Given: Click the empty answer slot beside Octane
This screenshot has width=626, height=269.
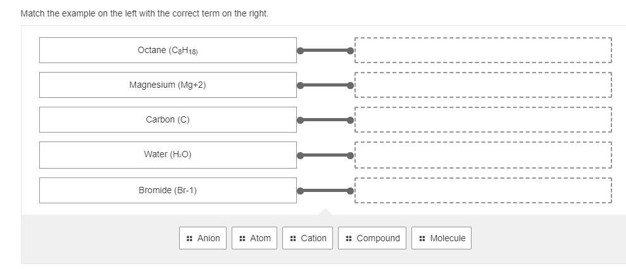Looking at the screenshot, I should coord(483,51).
